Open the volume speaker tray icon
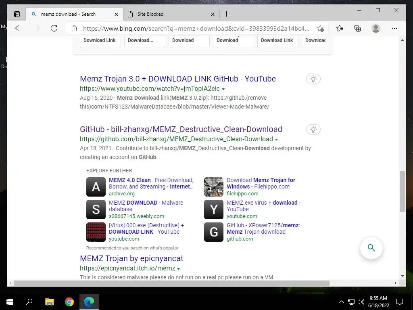The width and height of the screenshot is (413, 310). (x=361, y=302)
